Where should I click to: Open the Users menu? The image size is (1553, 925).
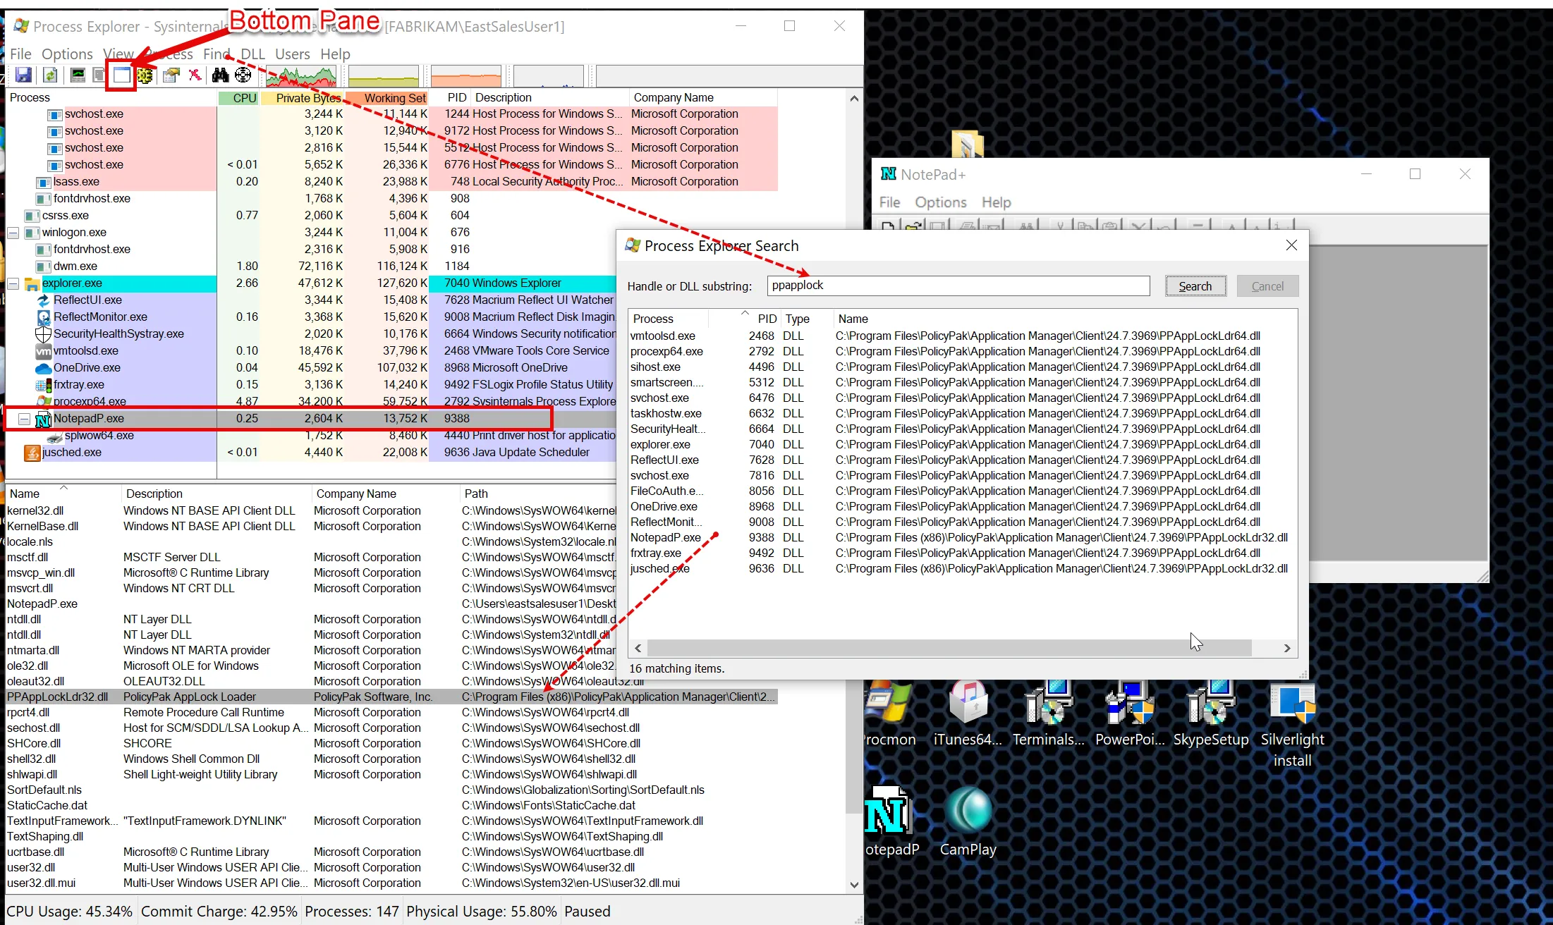coord(292,54)
